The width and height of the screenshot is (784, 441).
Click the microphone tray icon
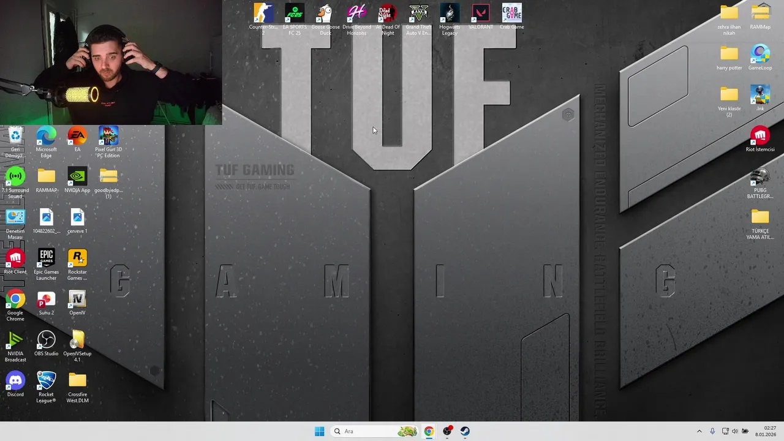[x=712, y=431]
